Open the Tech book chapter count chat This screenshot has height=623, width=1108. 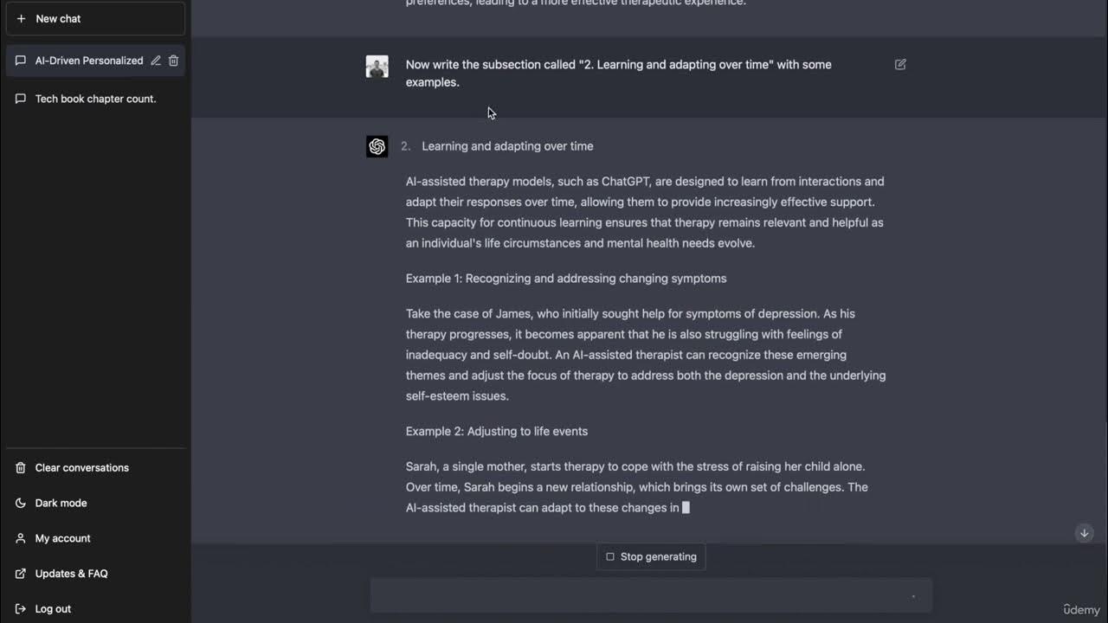pyautogui.click(x=95, y=99)
